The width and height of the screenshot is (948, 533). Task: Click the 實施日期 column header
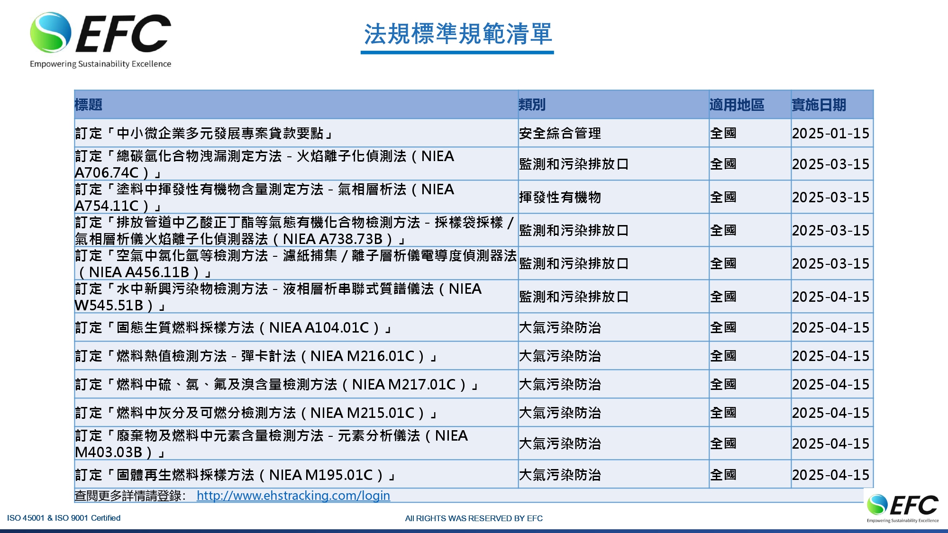tap(832, 104)
